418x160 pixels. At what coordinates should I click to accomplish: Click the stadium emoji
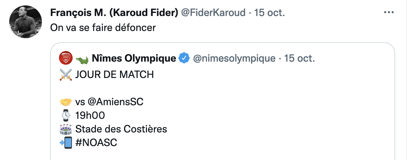tap(66, 129)
